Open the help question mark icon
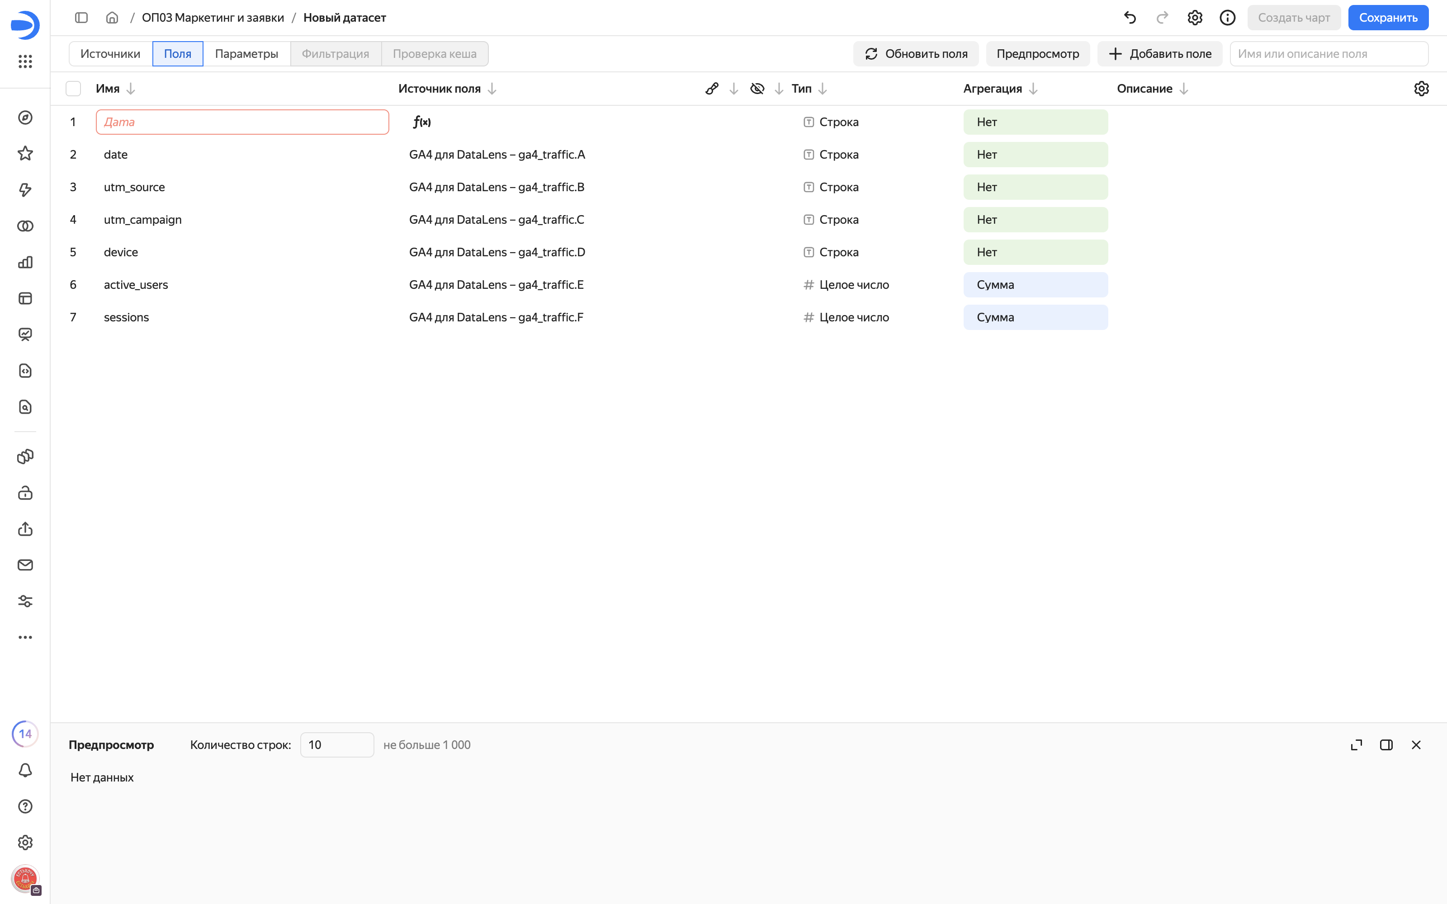Image resolution: width=1447 pixels, height=904 pixels. click(x=25, y=806)
